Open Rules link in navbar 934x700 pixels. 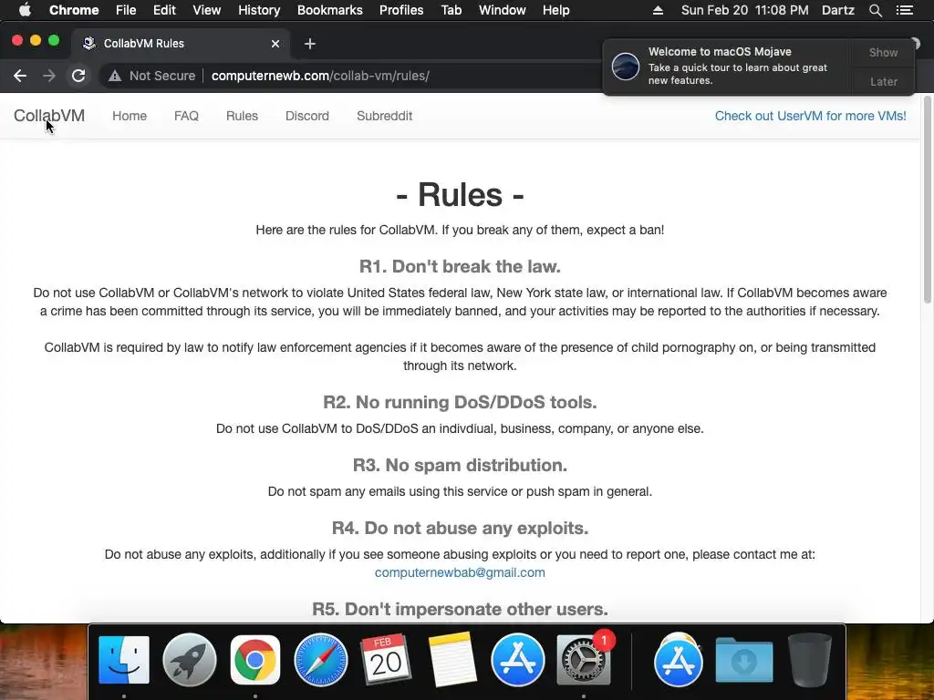242,116
